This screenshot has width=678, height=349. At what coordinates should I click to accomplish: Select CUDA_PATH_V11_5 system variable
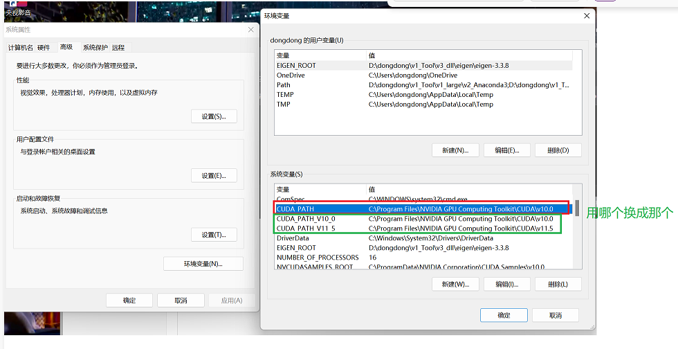(x=423, y=229)
